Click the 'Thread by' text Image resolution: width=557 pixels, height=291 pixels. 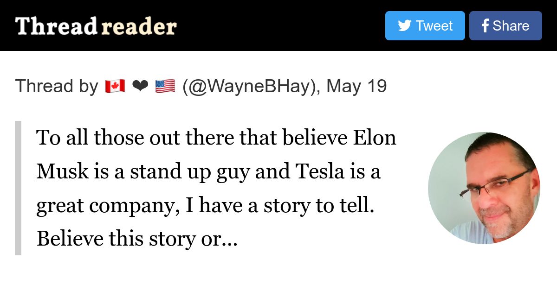(57, 86)
